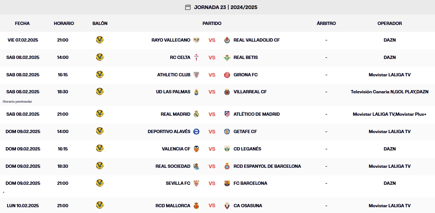Click the Atlético de Madrid crest
The height and width of the screenshot is (213, 435).
[227, 114]
